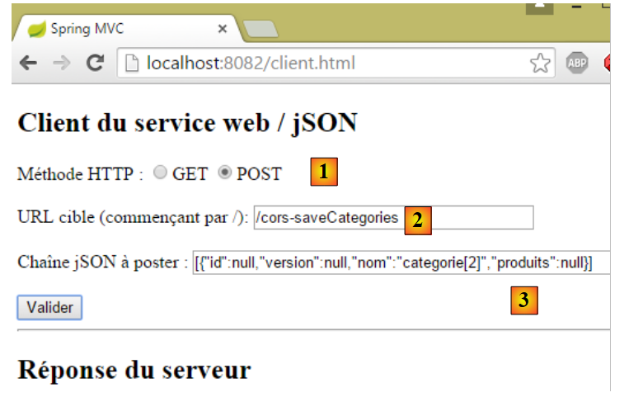Click the orange marker numbered 1

(x=324, y=172)
